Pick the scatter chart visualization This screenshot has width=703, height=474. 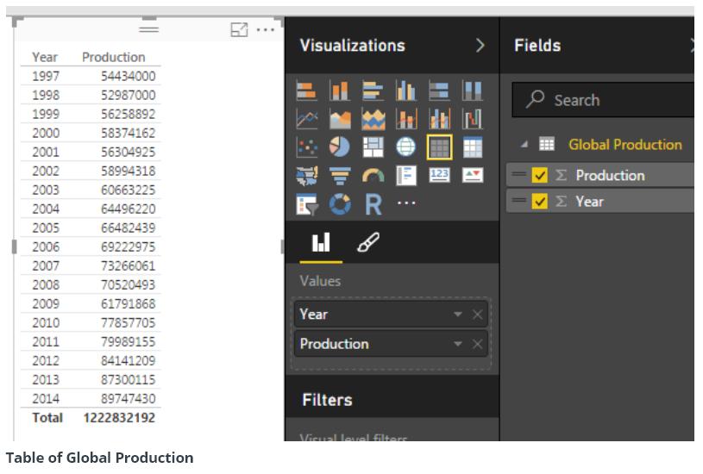point(307,147)
